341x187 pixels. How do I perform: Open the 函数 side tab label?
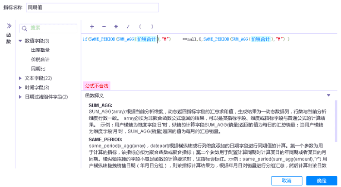coord(9,38)
